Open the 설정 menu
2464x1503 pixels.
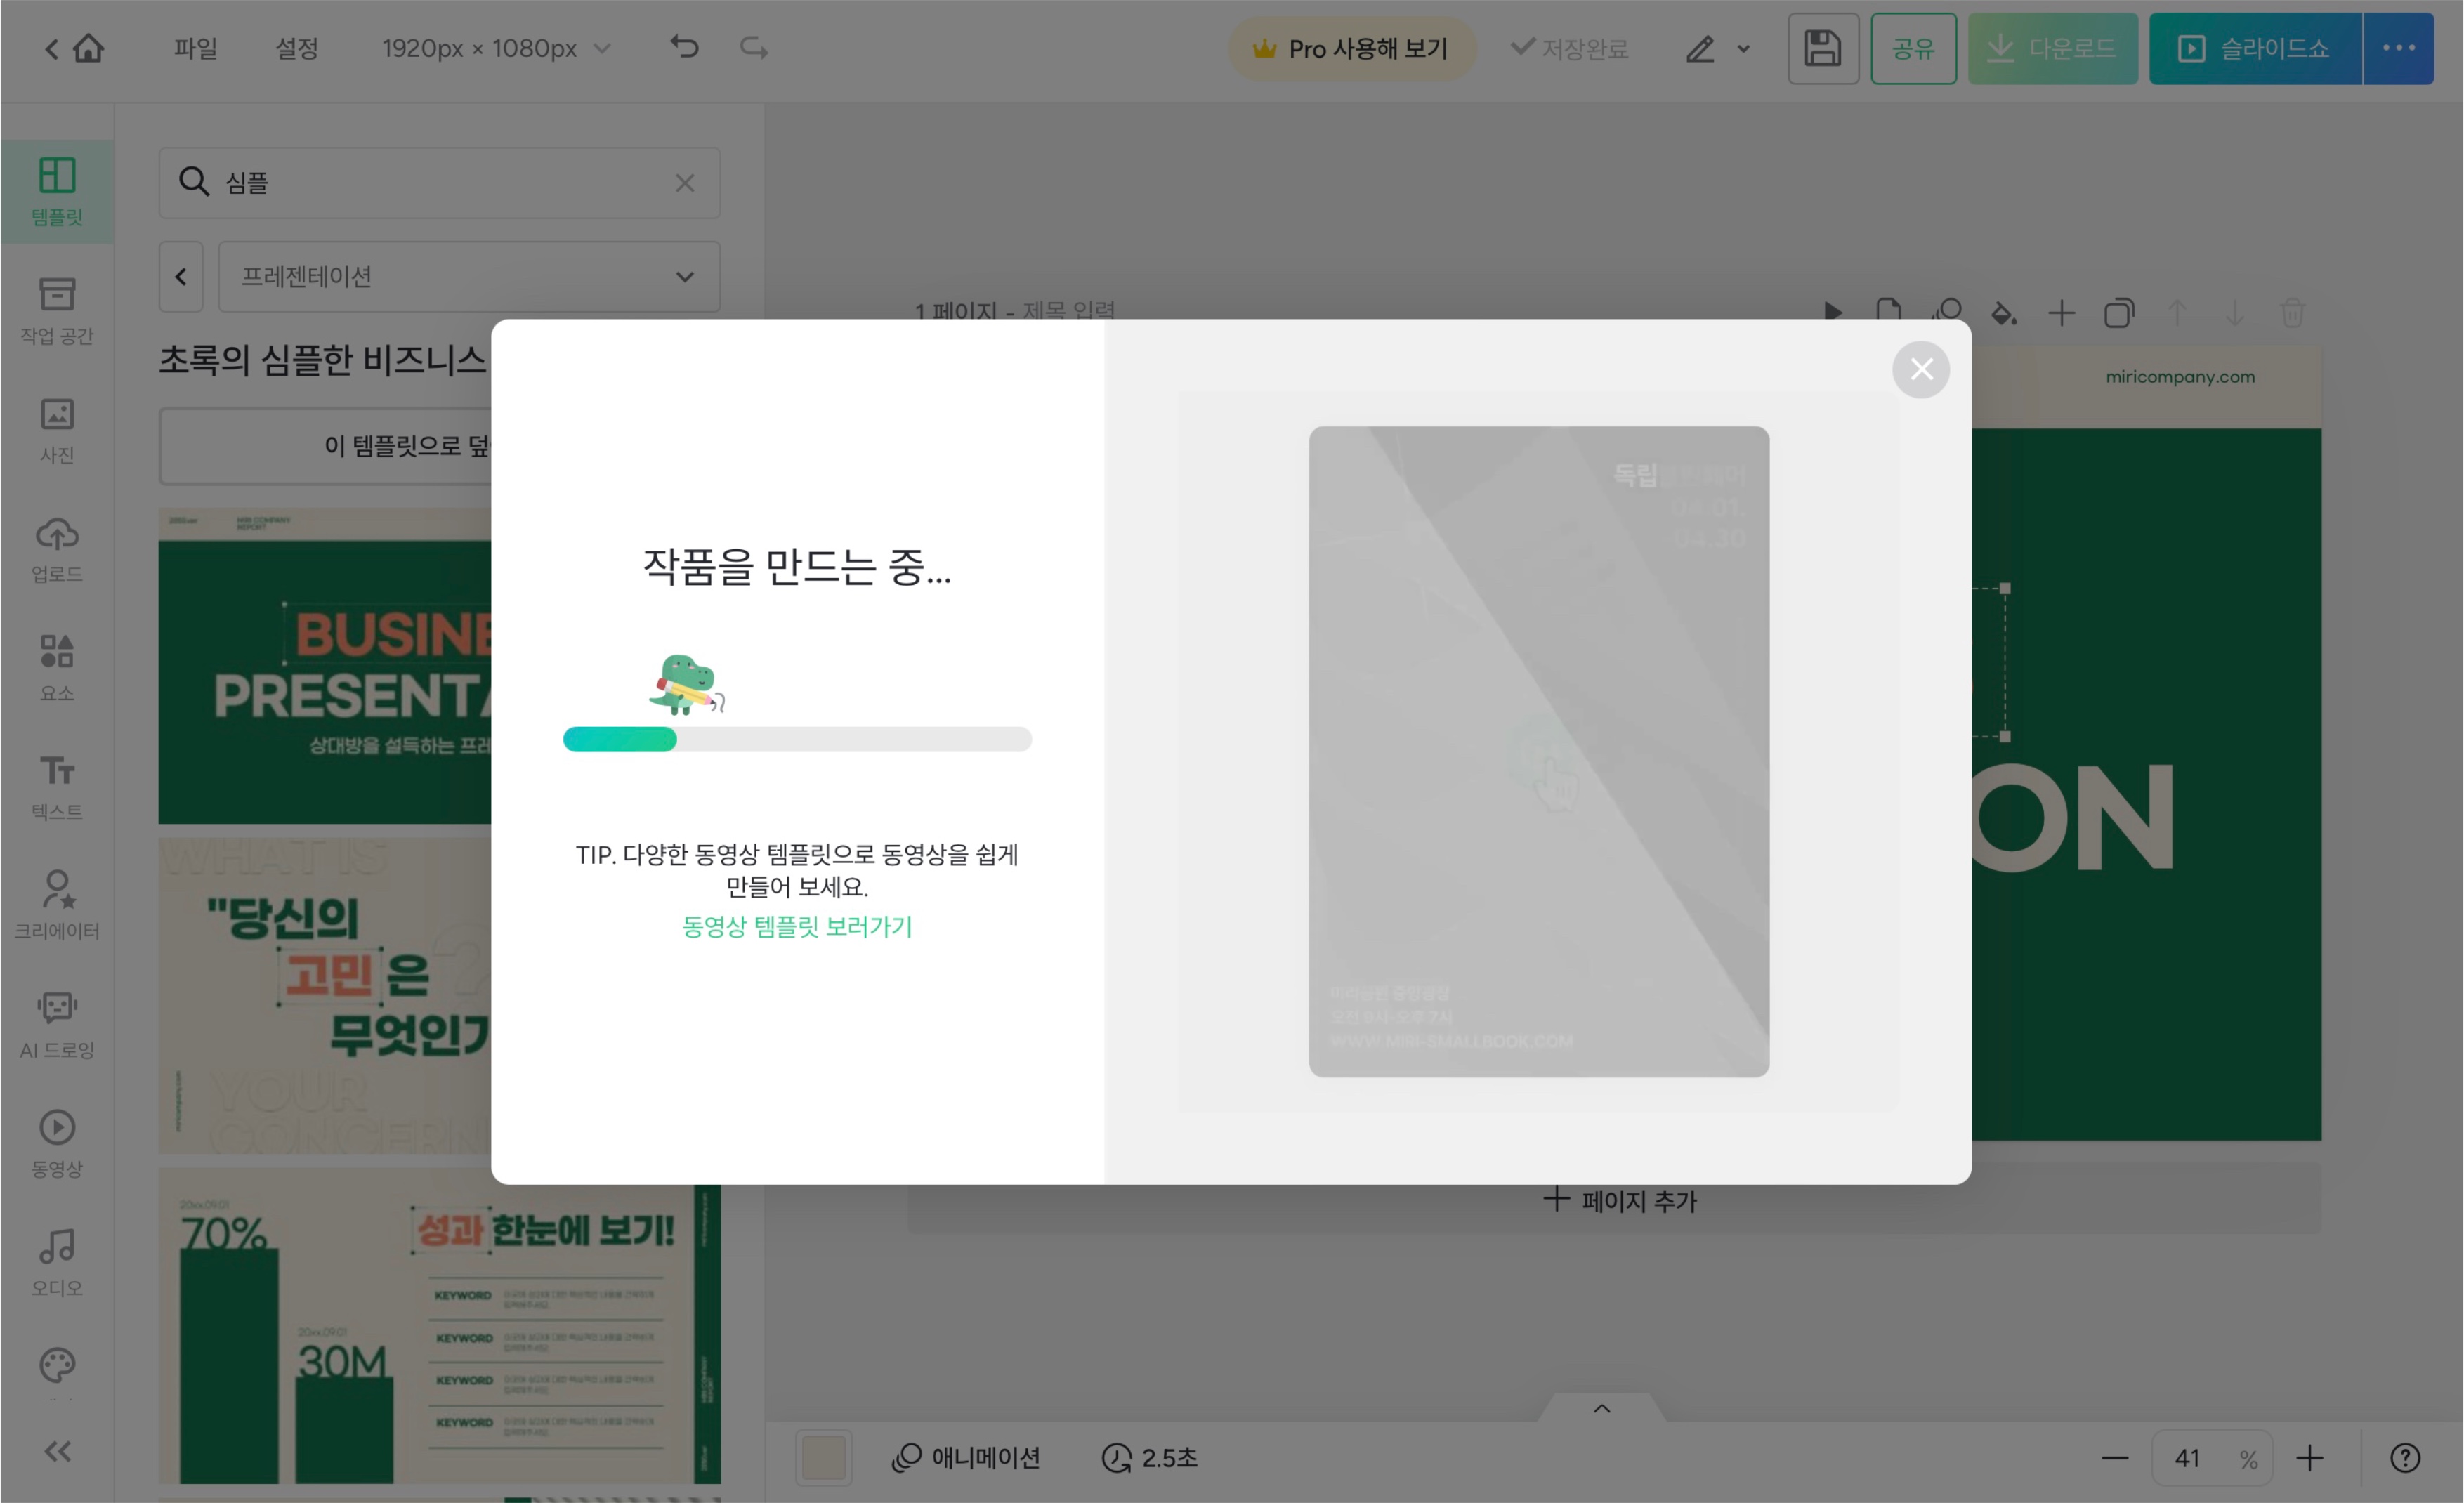pyautogui.click(x=296, y=48)
